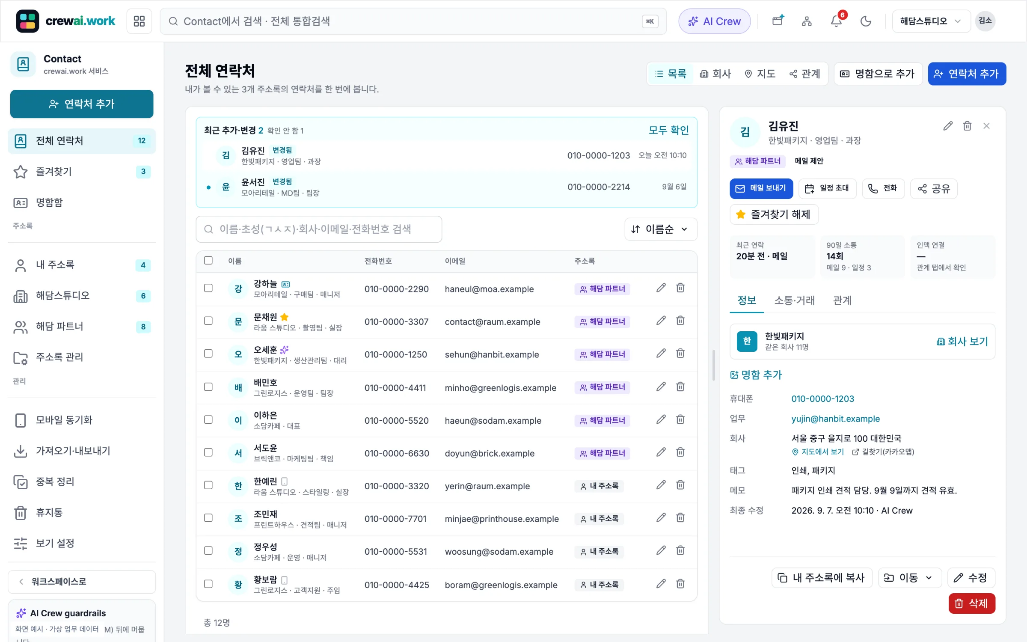Focus the contact list search field
Image resolution: width=1027 pixels, height=642 pixels.
click(319, 229)
